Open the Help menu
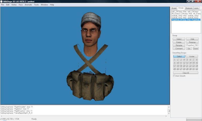Viewport: 202px width, 121px height. click(x=52, y=5)
